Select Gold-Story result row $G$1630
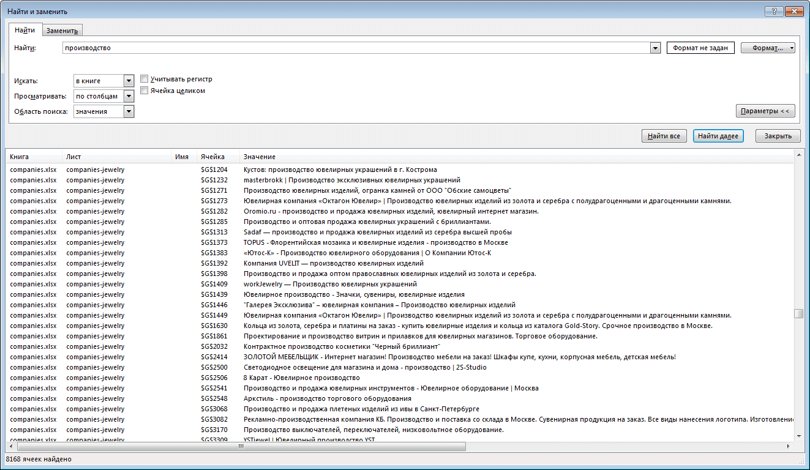 [x=400, y=326]
